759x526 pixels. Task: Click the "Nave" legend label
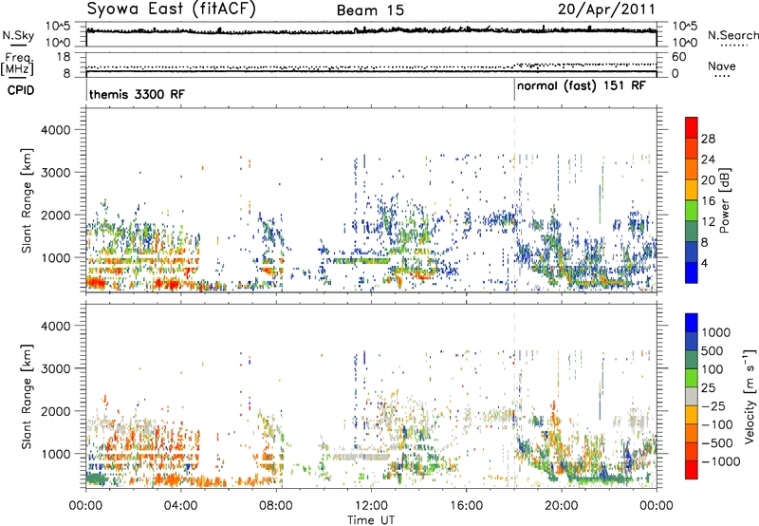point(721,66)
